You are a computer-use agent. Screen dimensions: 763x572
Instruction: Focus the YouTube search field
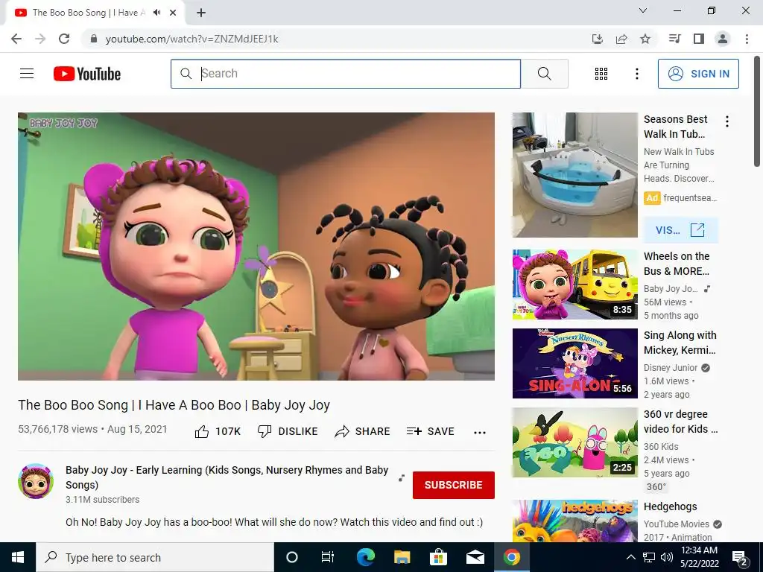346,74
